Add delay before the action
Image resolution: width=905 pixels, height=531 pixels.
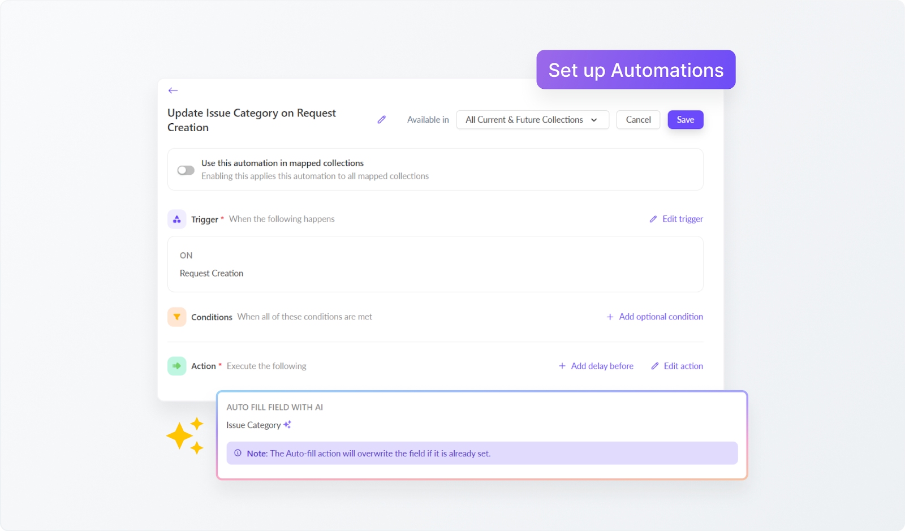click(596, 366)
